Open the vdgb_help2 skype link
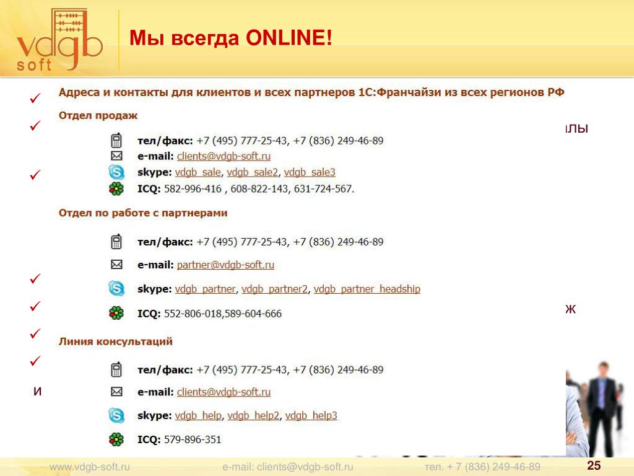 (253, 416)
